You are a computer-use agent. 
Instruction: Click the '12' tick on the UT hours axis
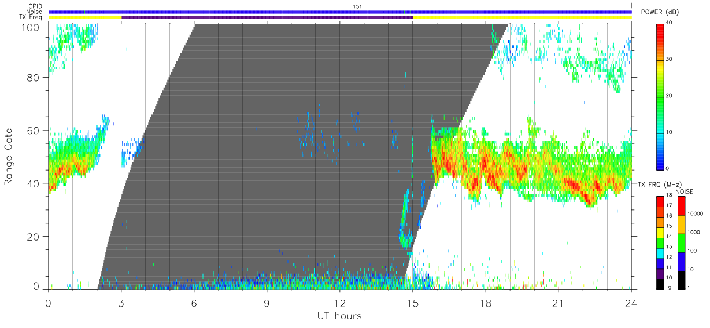tap(339, 302)
